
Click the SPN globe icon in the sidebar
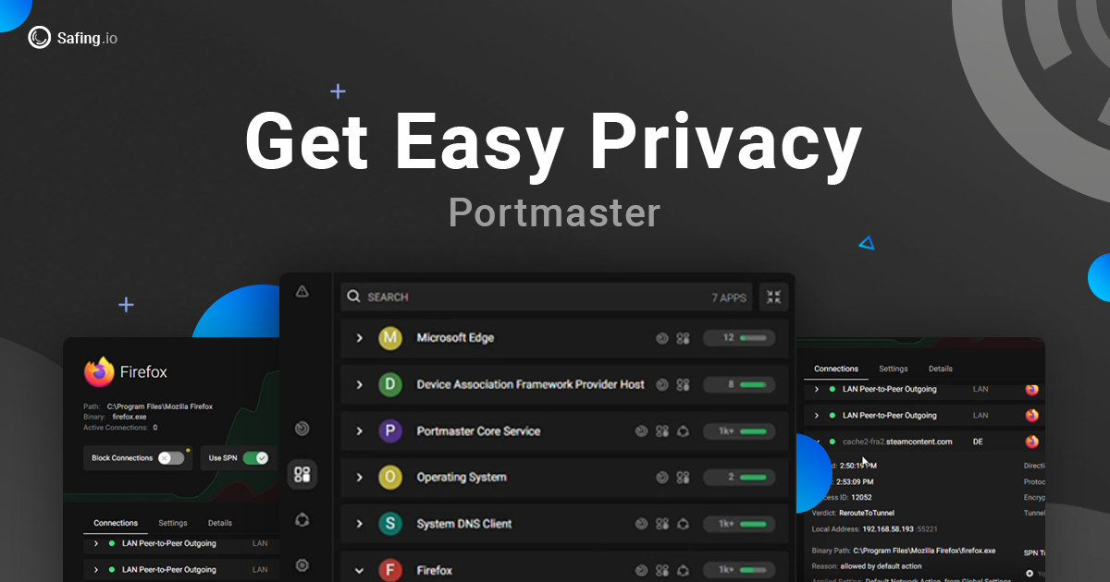302,519
